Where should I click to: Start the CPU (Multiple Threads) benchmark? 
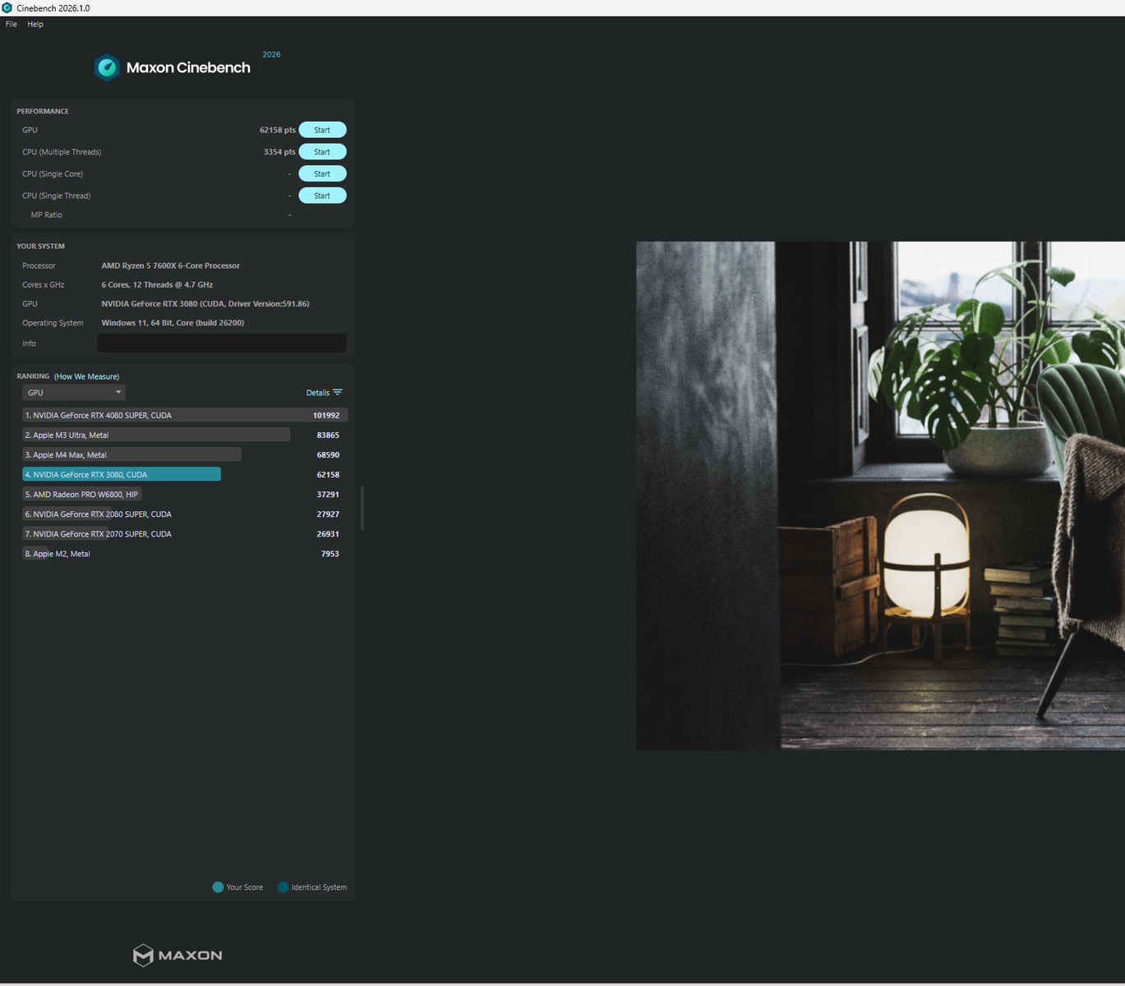click(x=322, y=152)
